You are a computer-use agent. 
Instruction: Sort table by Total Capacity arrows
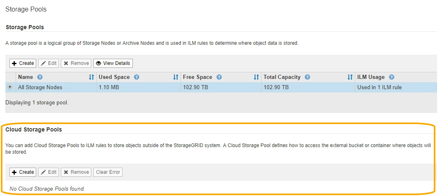pyautogui.click(x=350, y=77)
